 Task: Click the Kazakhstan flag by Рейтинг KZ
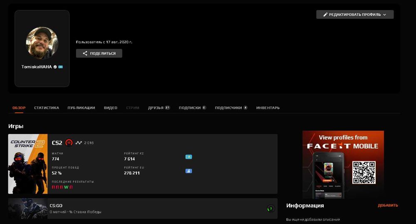[x=188, y=157]
